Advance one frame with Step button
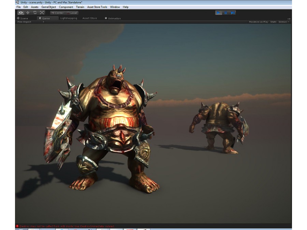Image resolution: width=307 pixels, height=230 pixels. tap(233, 13)
